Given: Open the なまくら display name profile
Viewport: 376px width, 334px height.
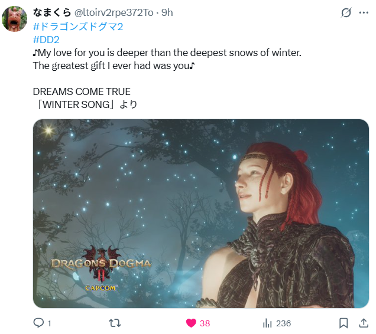Looking at the screenshot, I should pyautogui.click(x=52, y=12).
